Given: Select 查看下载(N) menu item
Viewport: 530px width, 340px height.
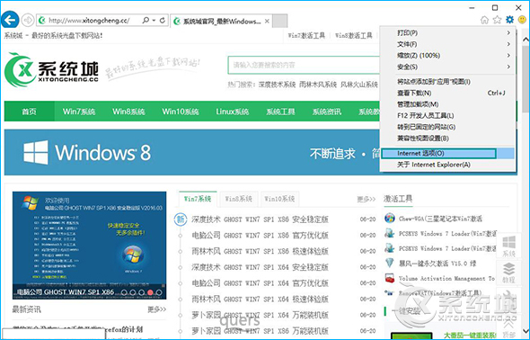Looking at the screenshot, I should pos(448,93).
